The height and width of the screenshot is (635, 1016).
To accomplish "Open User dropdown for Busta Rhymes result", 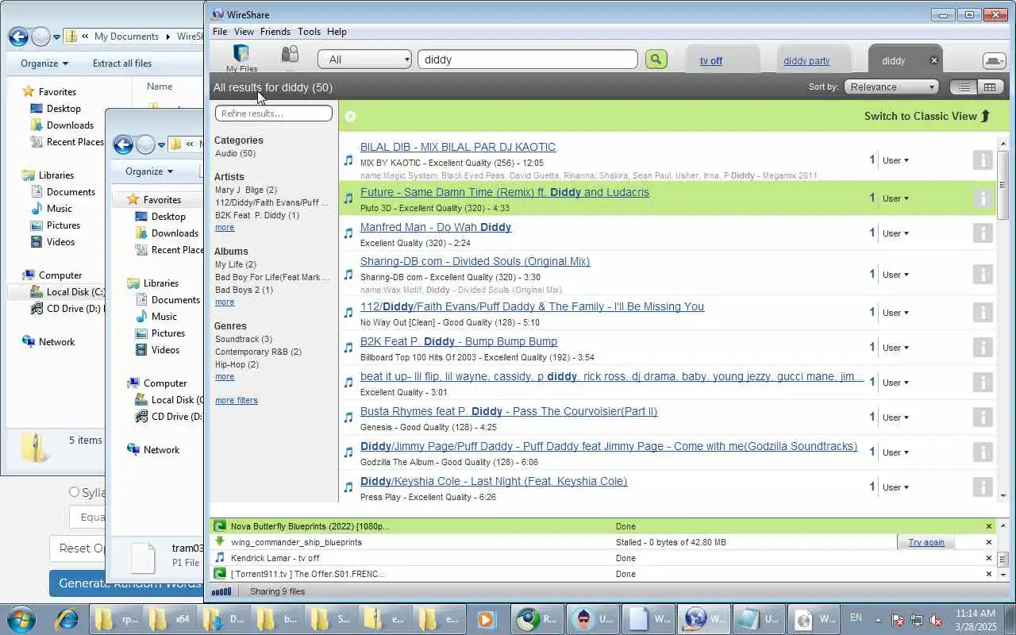I will pos(895,418).
